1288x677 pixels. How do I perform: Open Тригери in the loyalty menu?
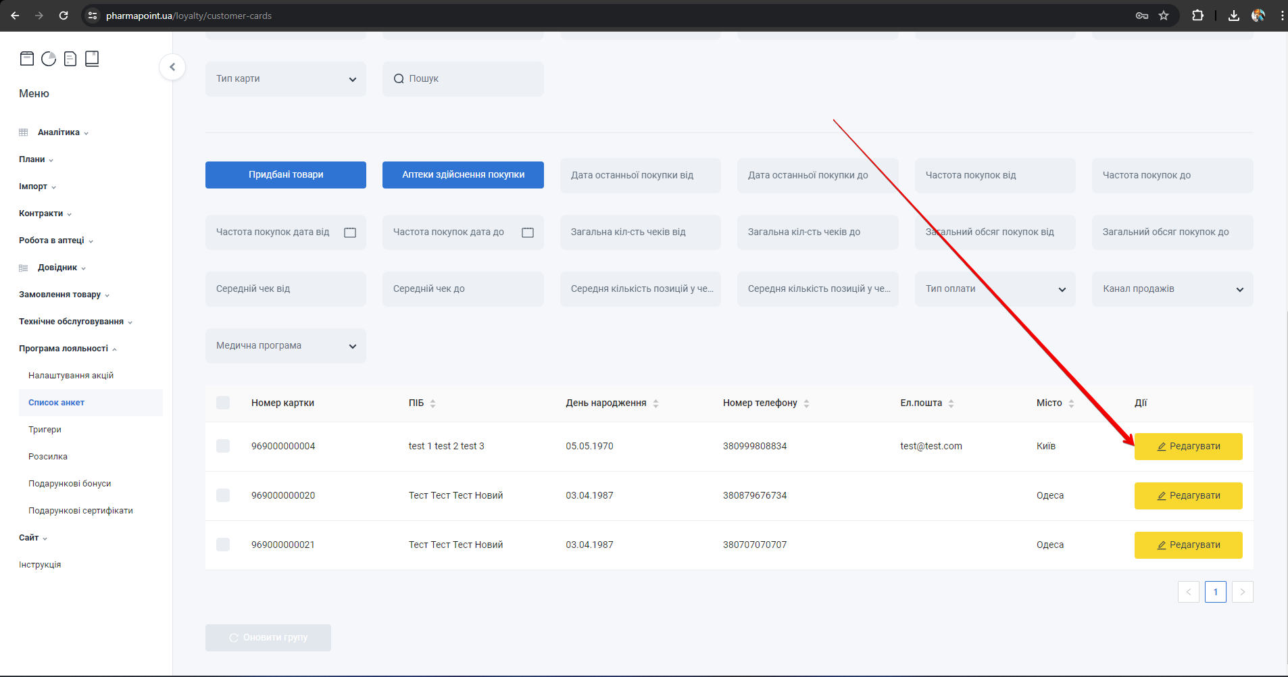[45, 430]
